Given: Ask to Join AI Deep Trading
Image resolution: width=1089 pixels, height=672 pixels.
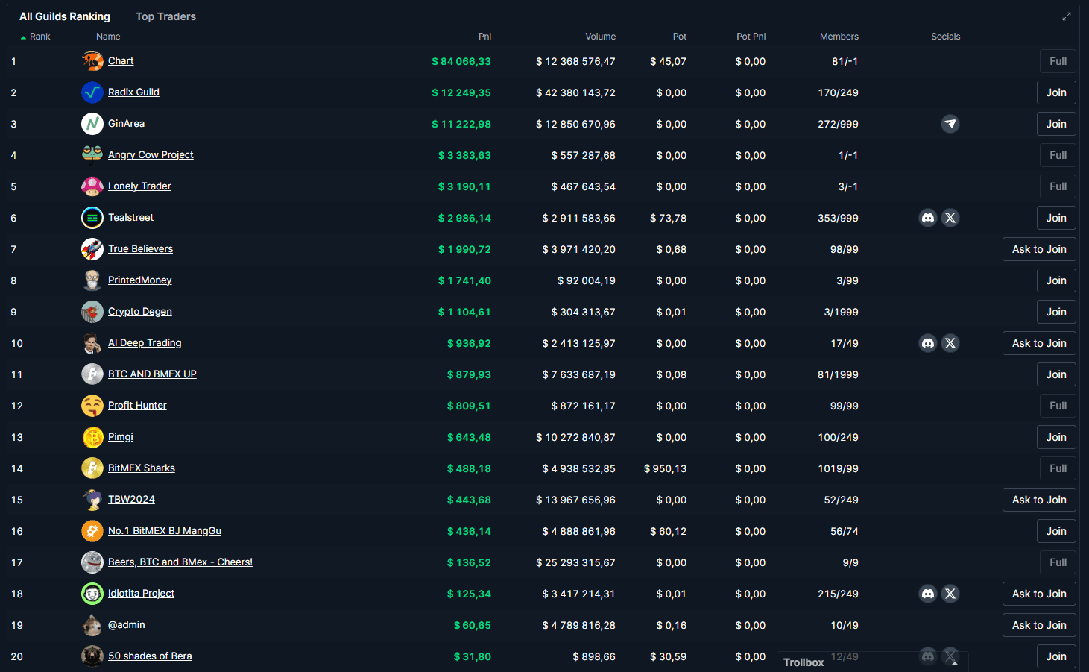Looking at the screenshot, I should (1039, 343).
